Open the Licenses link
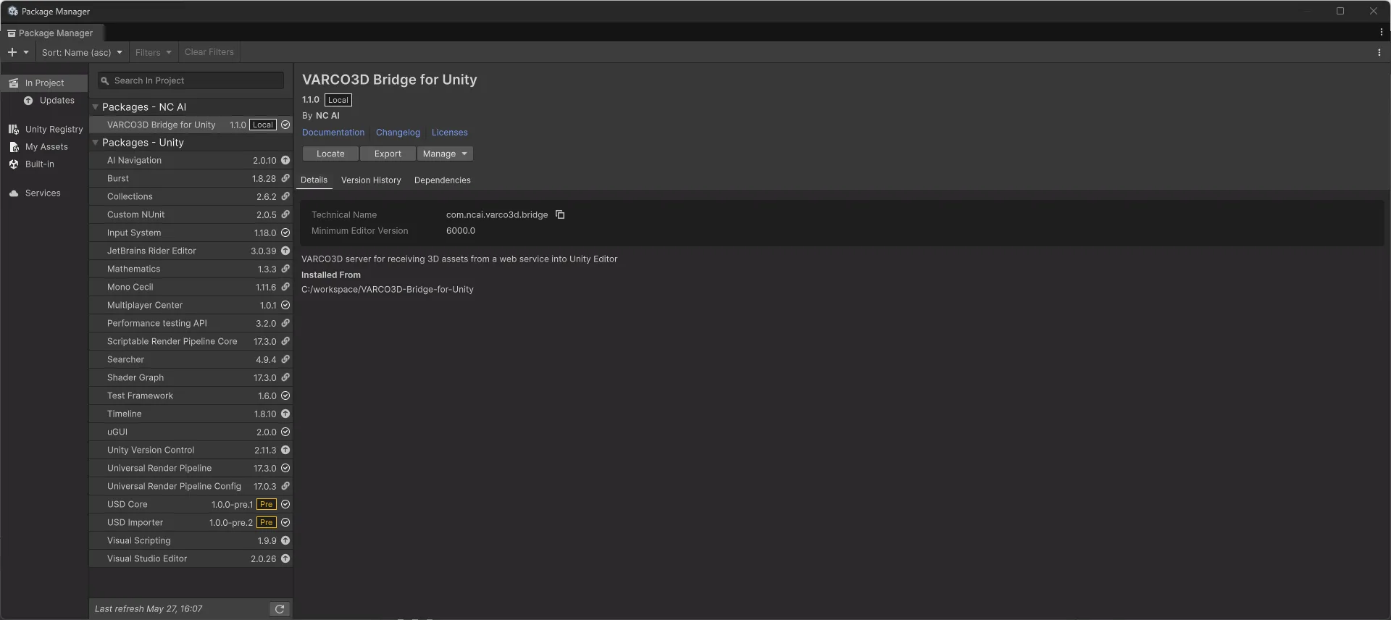This screenshot has height=620, width=1391. tap(450, 133)
